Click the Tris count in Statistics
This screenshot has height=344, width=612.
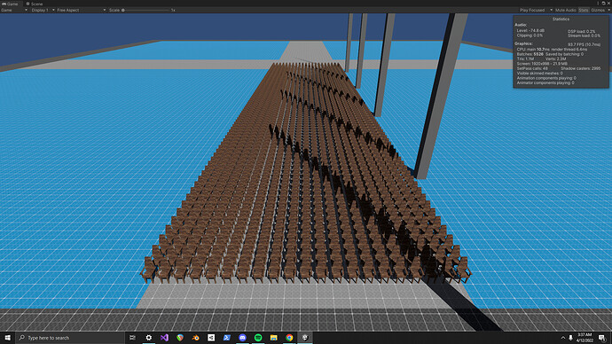525,59
